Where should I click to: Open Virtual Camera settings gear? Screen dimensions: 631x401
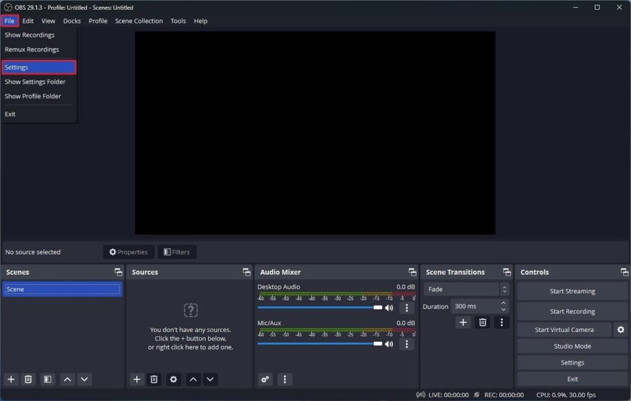[621, 329]
